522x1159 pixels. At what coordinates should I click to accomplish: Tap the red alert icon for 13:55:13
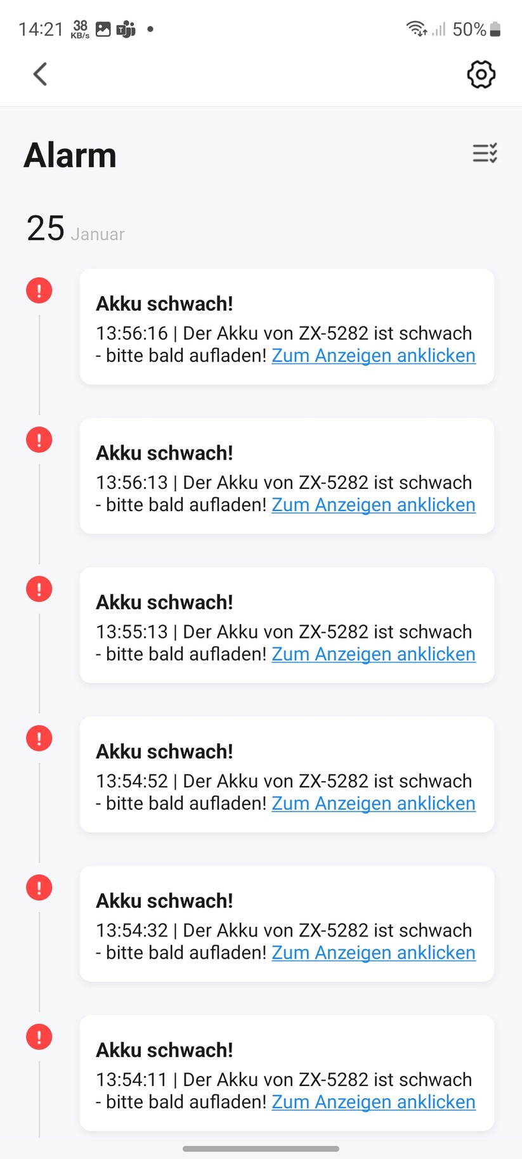tap(39, 589)
